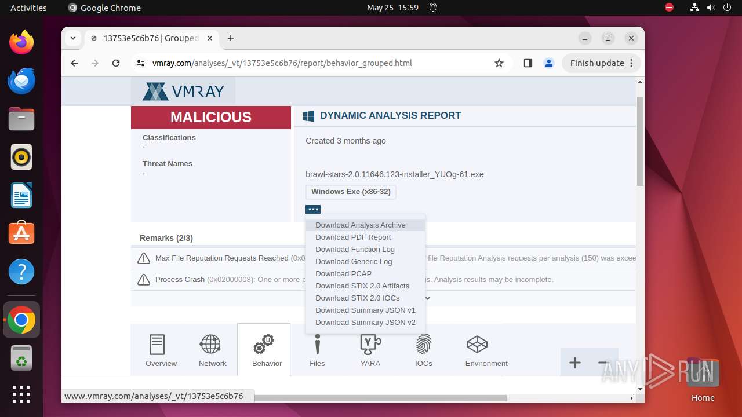Open Files manager from the dock
Screen dimensions: 742x417
[x=21, y=119]
